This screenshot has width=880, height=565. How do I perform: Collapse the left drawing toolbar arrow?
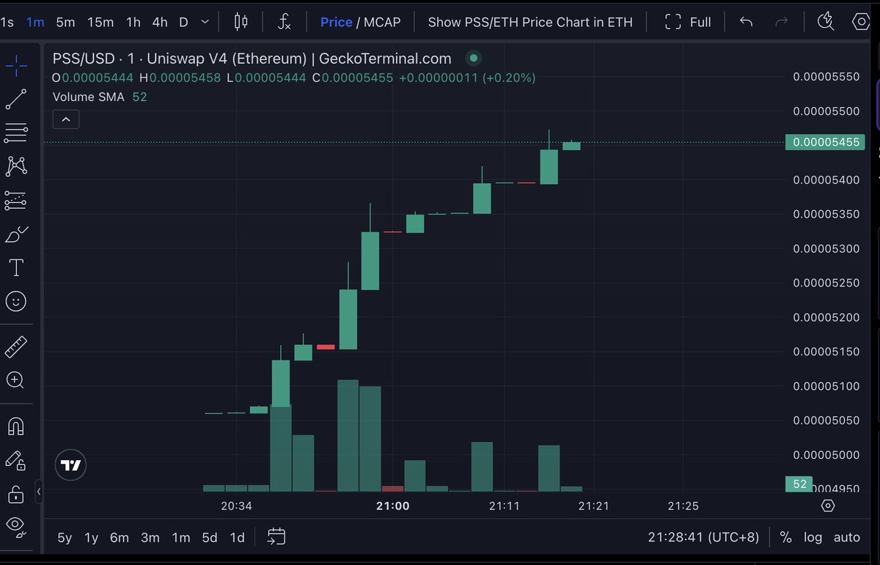[38, 491]
